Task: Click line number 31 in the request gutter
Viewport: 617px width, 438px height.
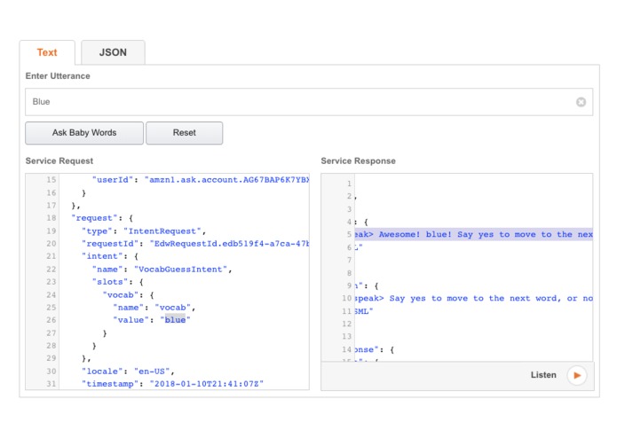Action: [51, 384]
